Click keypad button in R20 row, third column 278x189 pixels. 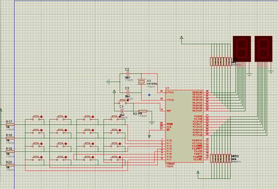pos(87,158)
